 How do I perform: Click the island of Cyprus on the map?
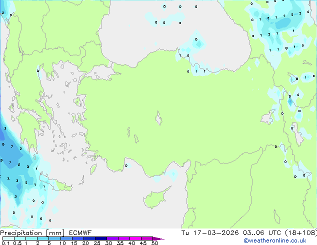pyautogui.click(x=155, y=198)
